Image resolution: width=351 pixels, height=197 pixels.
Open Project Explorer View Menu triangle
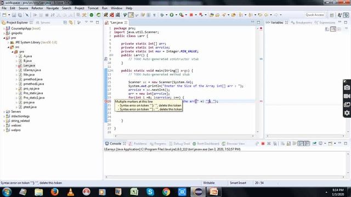86,22
